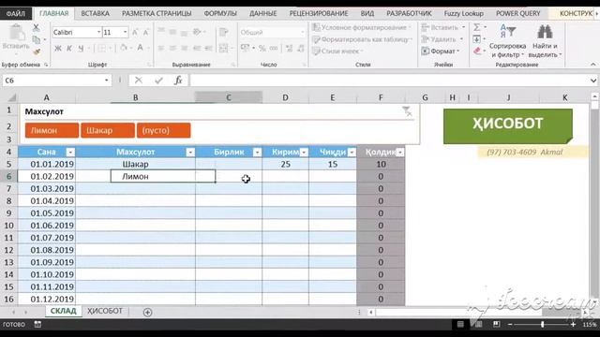Viewport: 600px width, 337px height.
Task: Click Форматировать как таблицу
Action: (362, 39)
